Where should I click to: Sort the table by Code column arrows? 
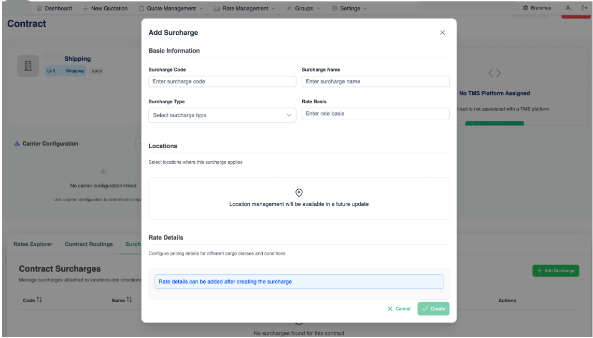click(39, 300)
